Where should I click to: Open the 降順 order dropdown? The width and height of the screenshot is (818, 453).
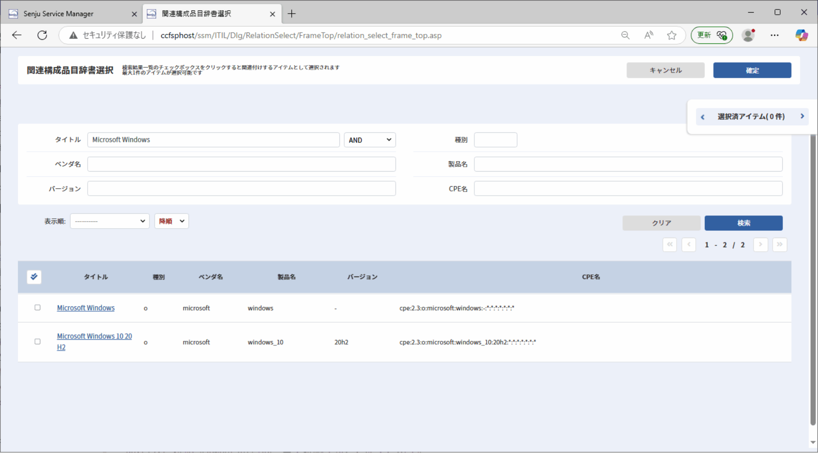[x=172, y=221]
